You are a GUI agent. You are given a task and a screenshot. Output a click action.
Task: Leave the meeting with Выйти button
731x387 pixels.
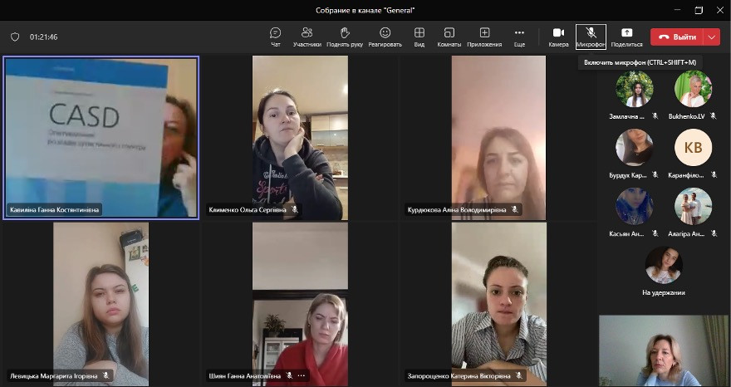click(x=678, y=37)
